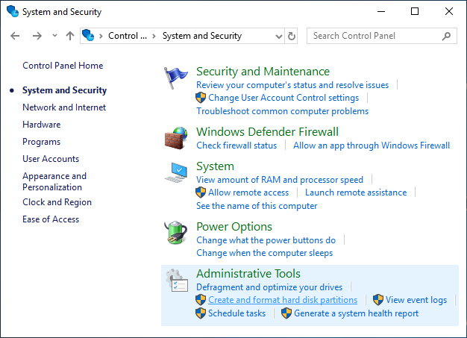
Task: Click the Control breadcrumb in address bar
Action: tap(128, 36)
